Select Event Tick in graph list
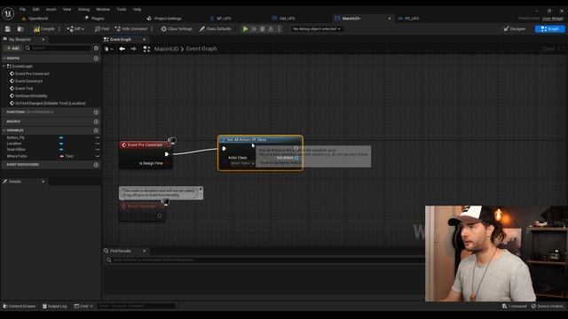Image resolution: width=568 pixels, height=319 pixels. pyautogui.click(x=24, y=89)
